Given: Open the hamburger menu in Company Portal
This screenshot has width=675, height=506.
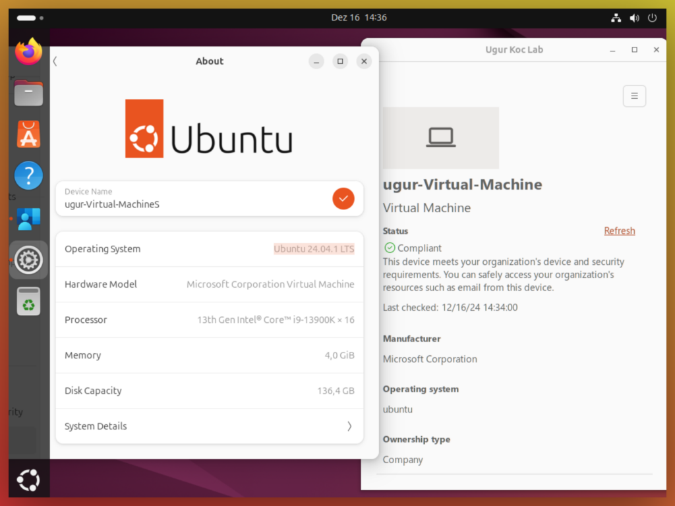Looking at the screenshot, I should [x=634, y=96].
